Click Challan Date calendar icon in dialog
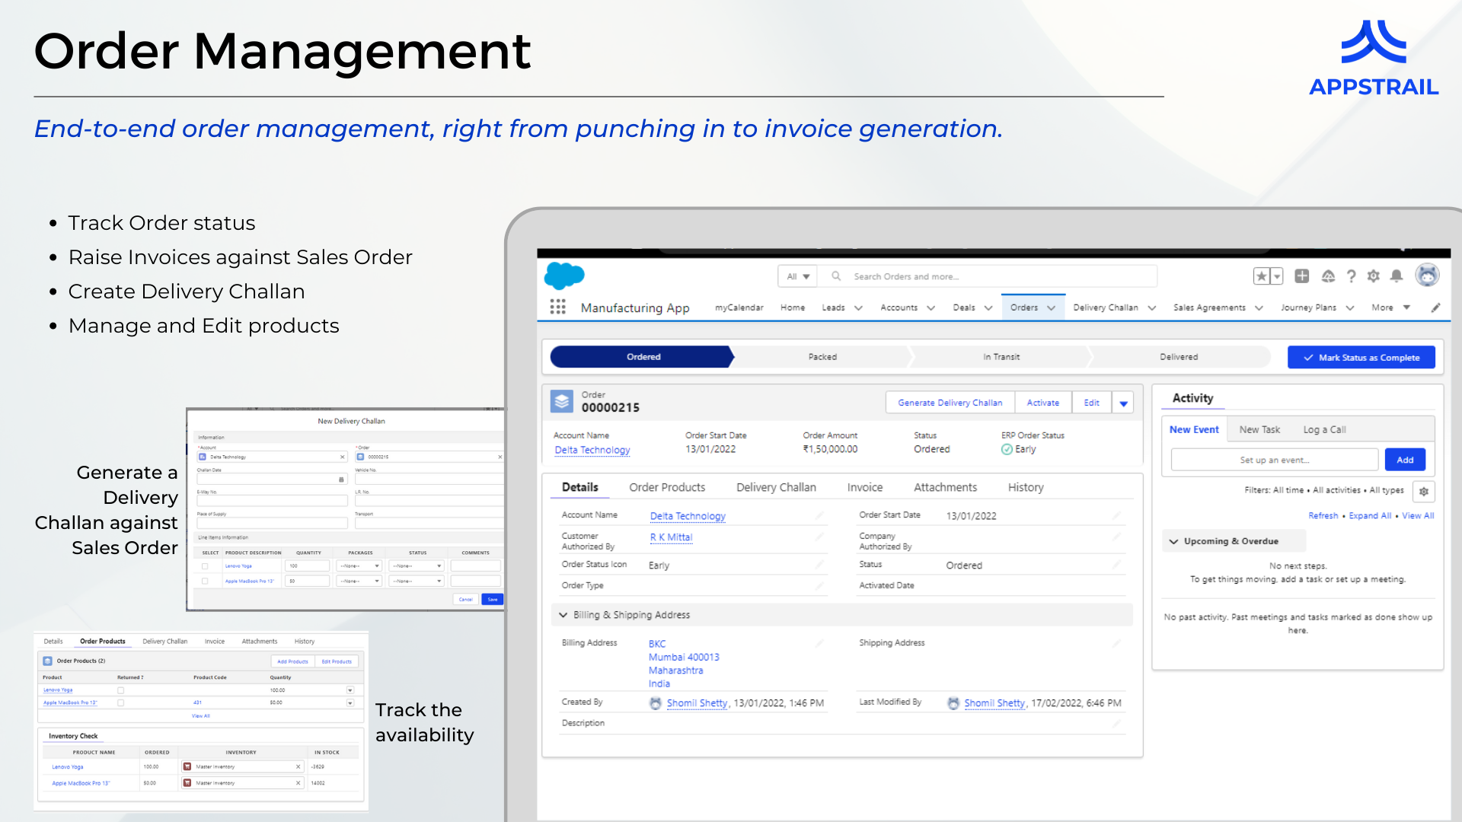Screen dimensions: 1462x822 pyautogui.click(x=341, y=479)
